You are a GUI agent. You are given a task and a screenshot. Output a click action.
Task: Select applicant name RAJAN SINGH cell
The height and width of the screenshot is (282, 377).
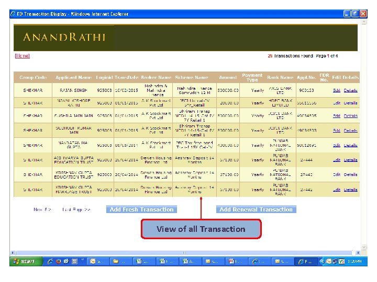point(74,90)
